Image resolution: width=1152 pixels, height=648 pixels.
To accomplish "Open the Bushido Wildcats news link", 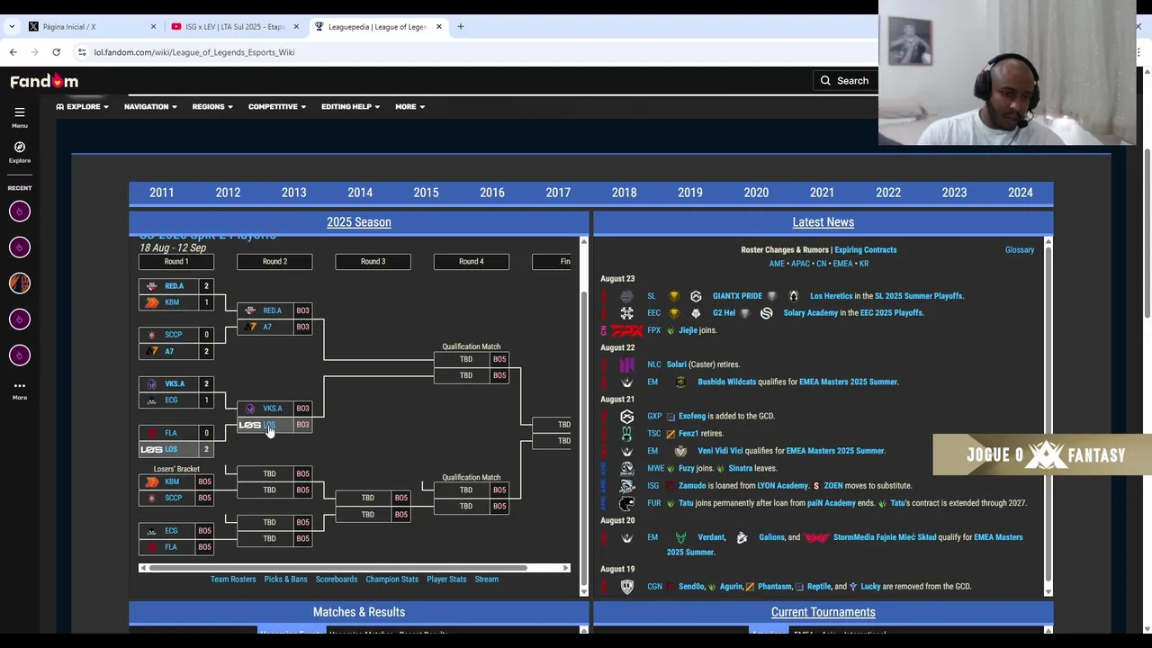I will tap(726, 382).
